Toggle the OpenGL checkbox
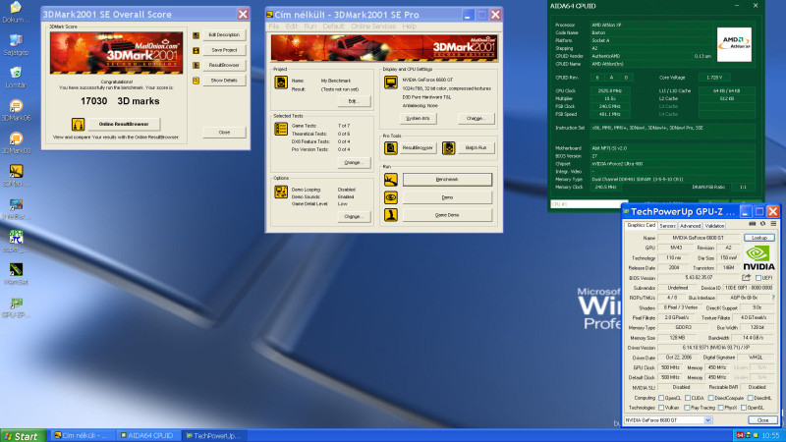The height and width of the screenshot is (442, 786). click(744, 408)
